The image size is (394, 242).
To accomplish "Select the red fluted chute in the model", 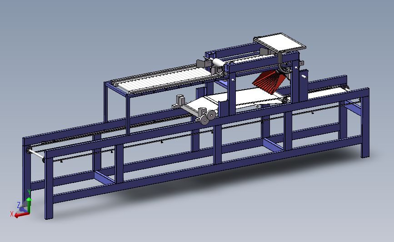I will 269,82.
